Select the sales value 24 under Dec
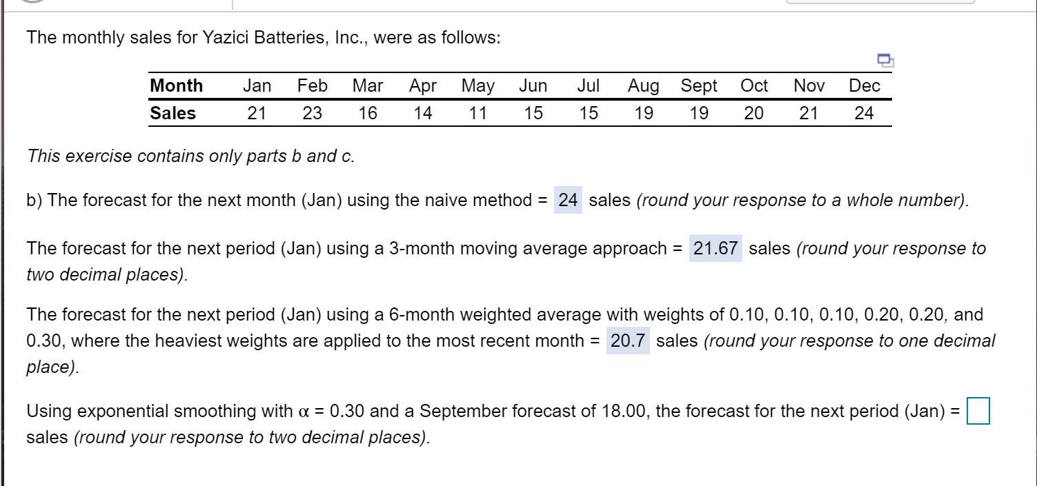 [x=864, y=112]
